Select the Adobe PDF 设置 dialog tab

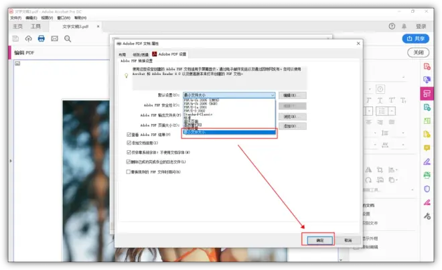[169, 54]
